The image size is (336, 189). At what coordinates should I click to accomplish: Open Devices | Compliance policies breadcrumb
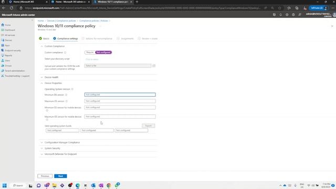[x=61, y=21]
